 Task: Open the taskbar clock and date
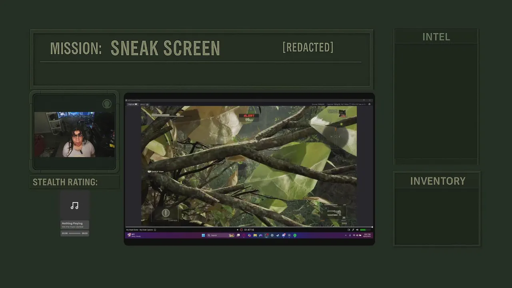[x=366, y=235]
